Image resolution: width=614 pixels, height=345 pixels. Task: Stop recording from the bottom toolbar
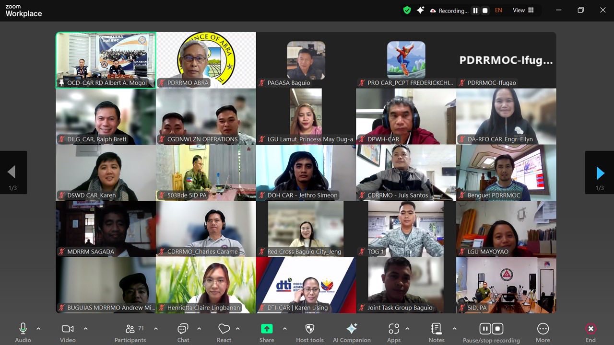coord(498,329)
